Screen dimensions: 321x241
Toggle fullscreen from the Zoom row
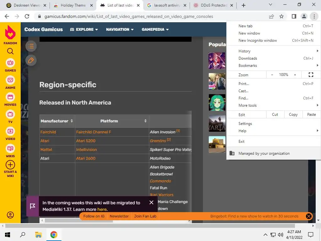[311, 75]
